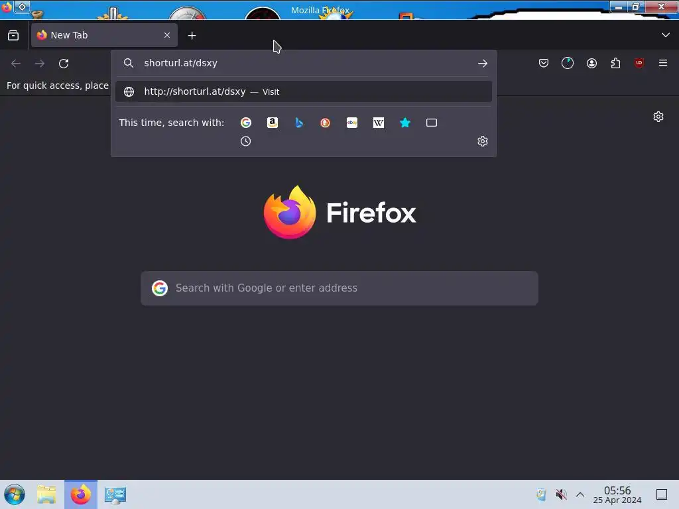Click the go arrow in address bar
Viewport: 679px width, 509px height.
click(483, 63)
